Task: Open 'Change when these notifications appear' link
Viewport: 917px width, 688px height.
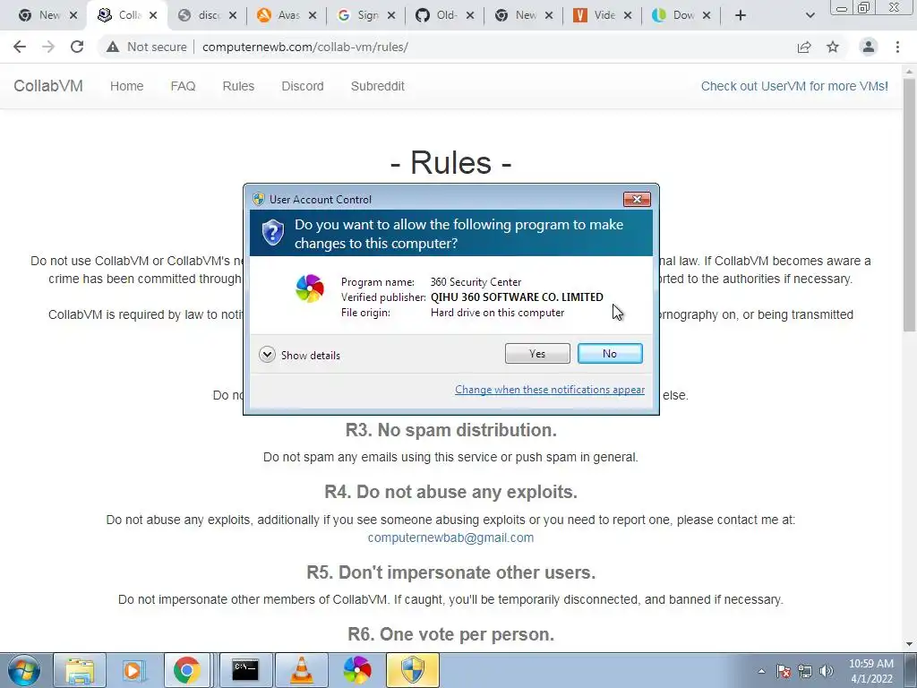Action: (x=550, y=390)
